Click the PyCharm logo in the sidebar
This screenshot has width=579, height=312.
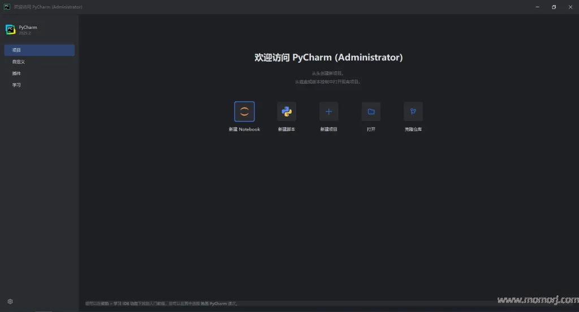[10, 29]
